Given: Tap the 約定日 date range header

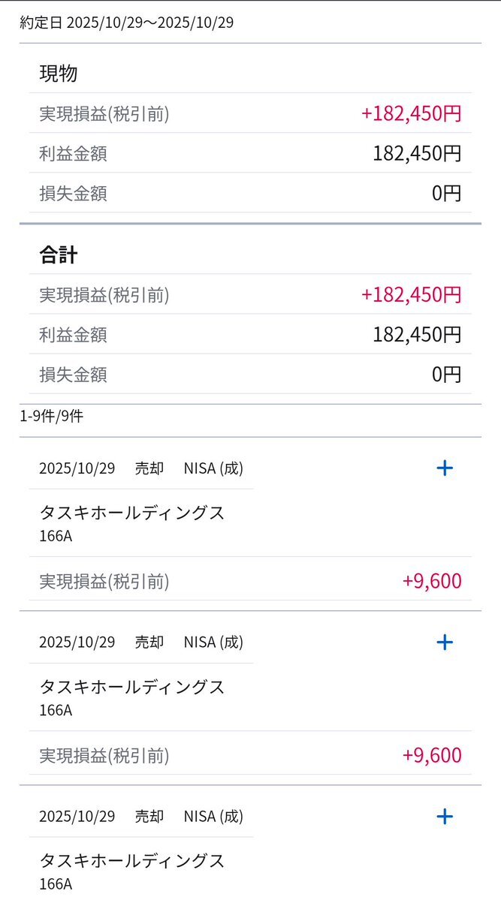Looking at the screenshot, I should (127, 23).
